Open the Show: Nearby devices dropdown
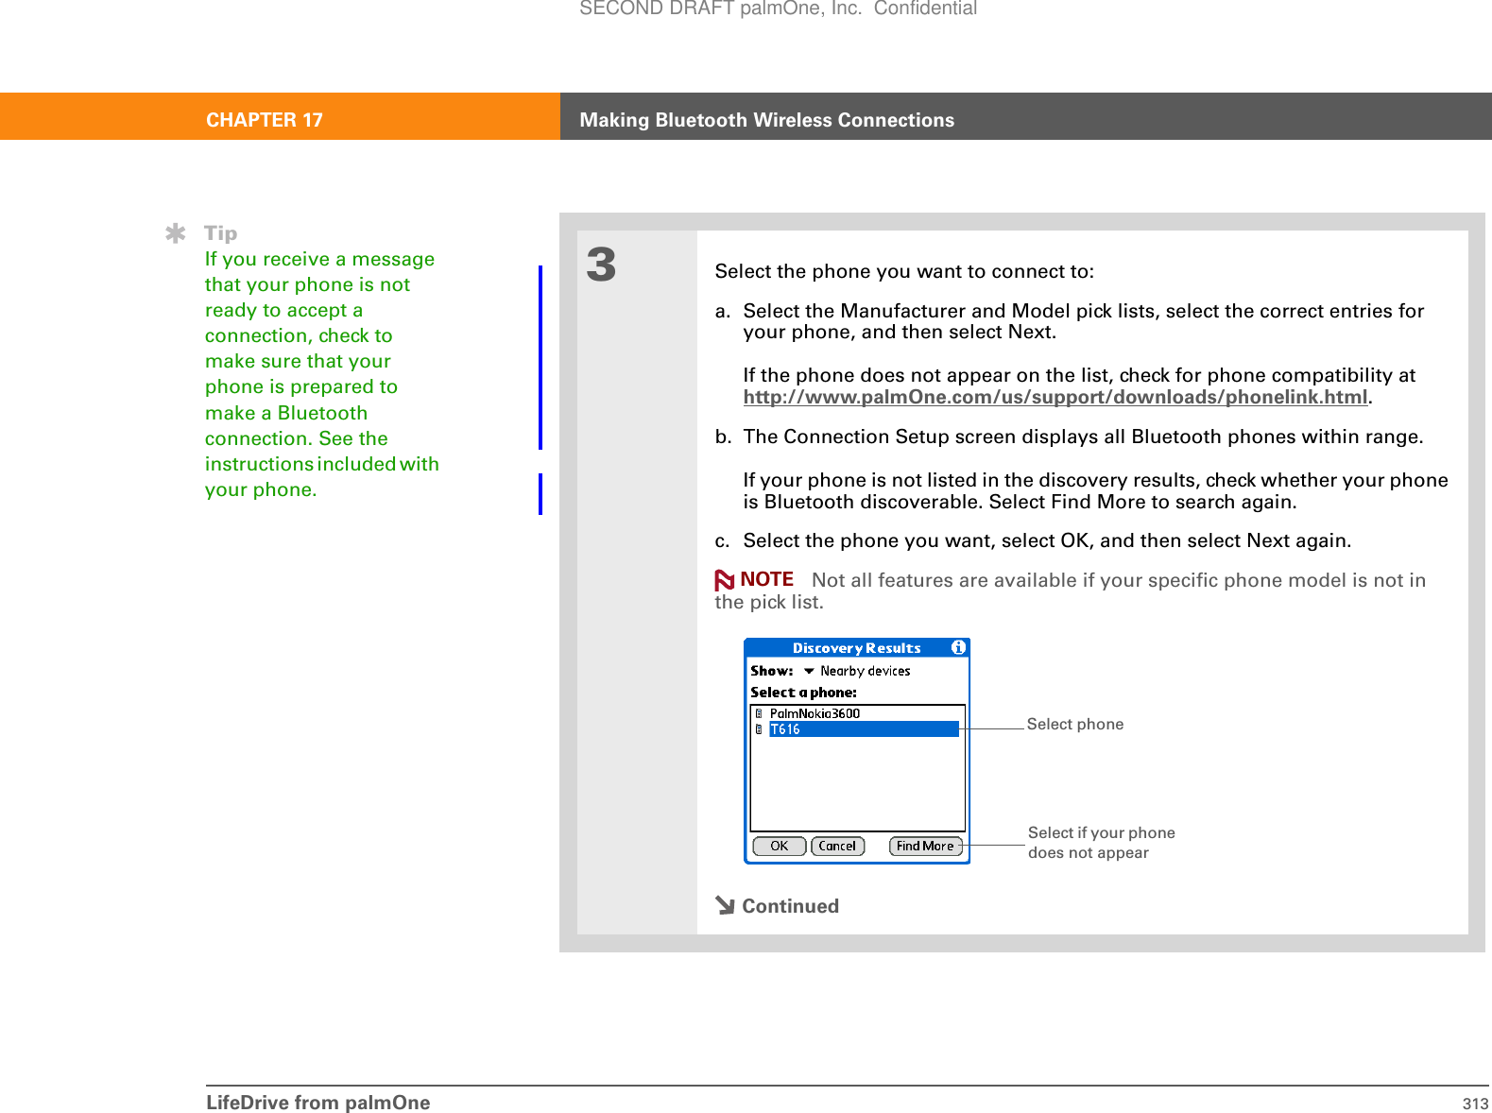This screenshot has width=1492, height=1113. [x=857, y=671]
